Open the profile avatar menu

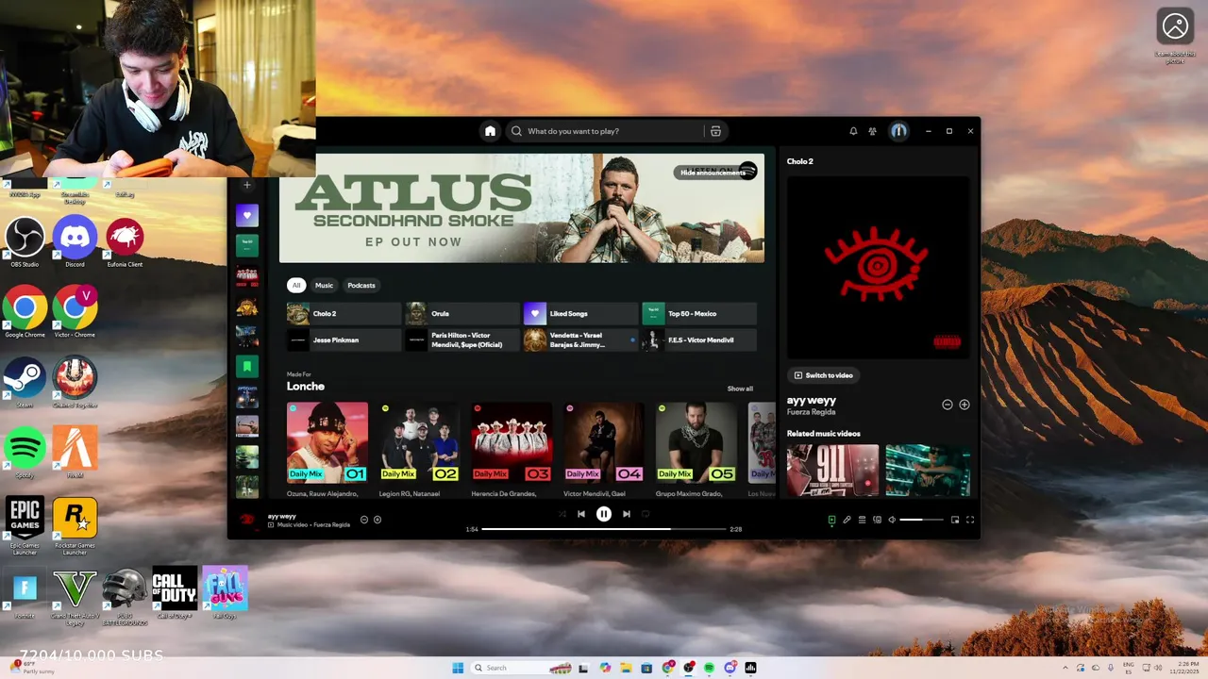[898, 131]
